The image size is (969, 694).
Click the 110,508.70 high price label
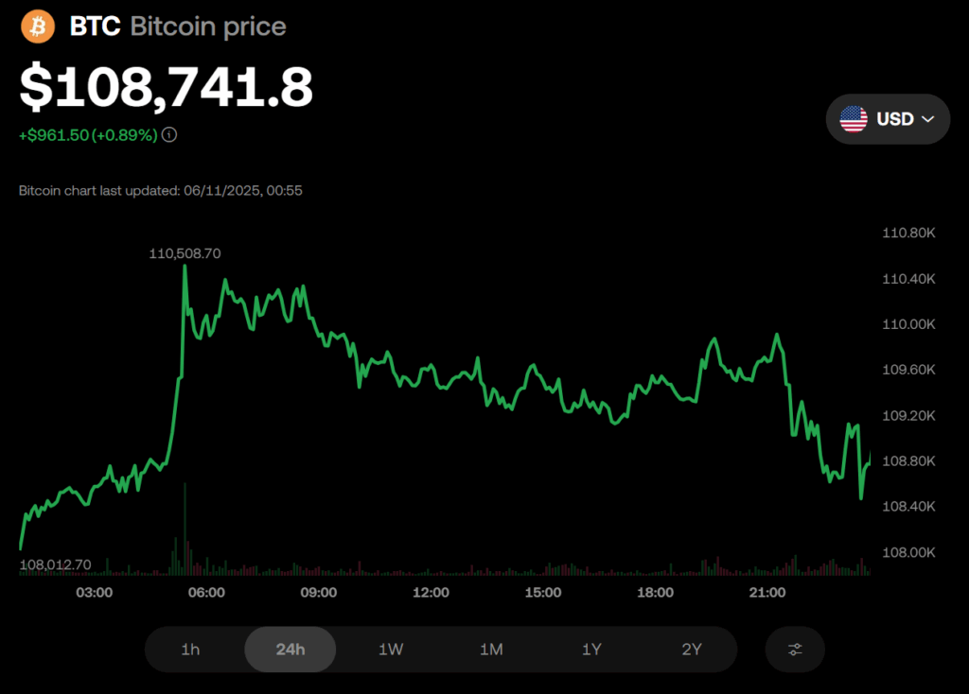pyautogui.click(x=185, y=253)
